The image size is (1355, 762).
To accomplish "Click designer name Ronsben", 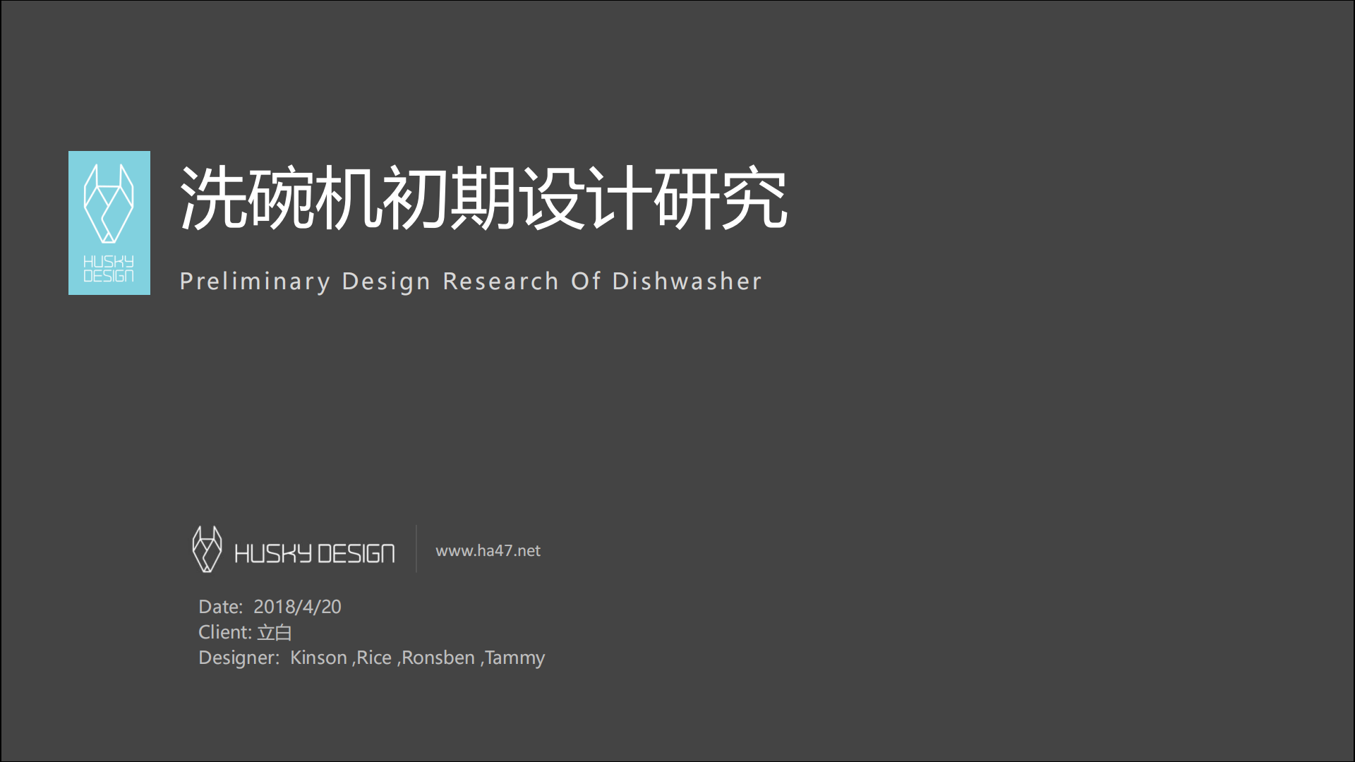I will 438,658.
